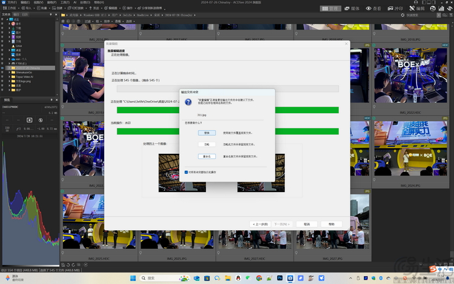Open Develop mode (冲印)
Image resolution: width=454 pixels, height=284 pixels.
(x=395, y=8)
